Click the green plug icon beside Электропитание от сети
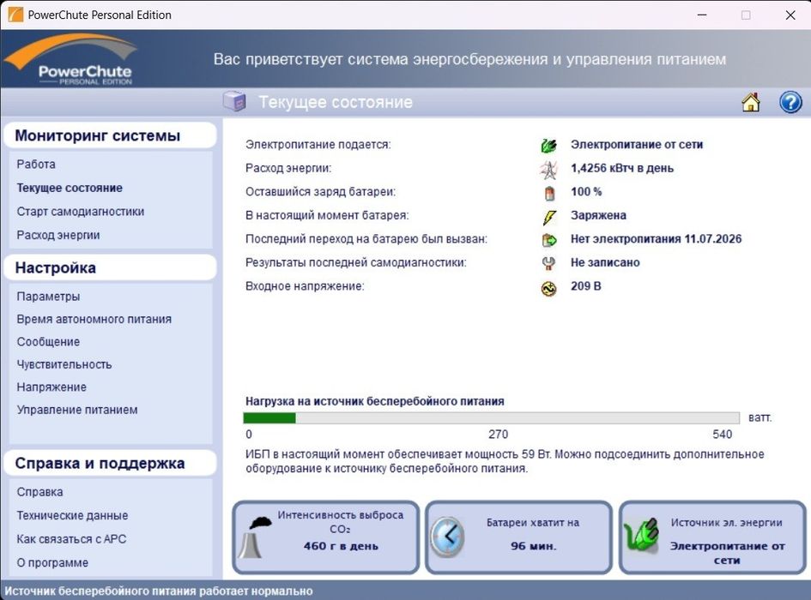 point(548,145)
